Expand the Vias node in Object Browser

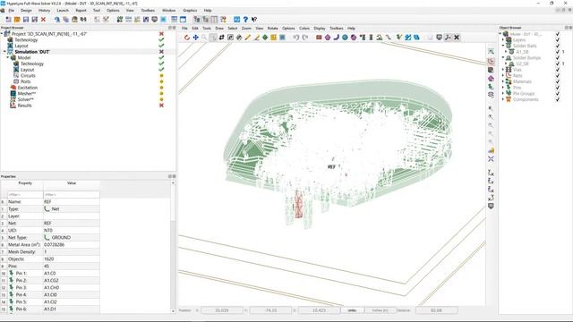(503, 70)
